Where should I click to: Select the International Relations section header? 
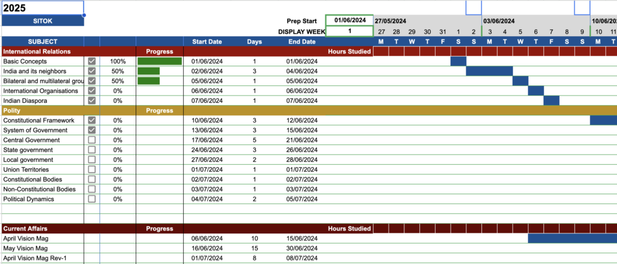click(37, 52)
